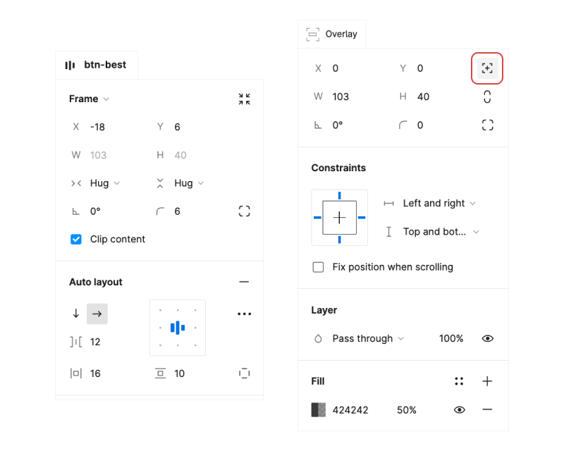Enable Fix position when scrolling
564x451 pixels.
pyautogui.click(x=318, y=267)
